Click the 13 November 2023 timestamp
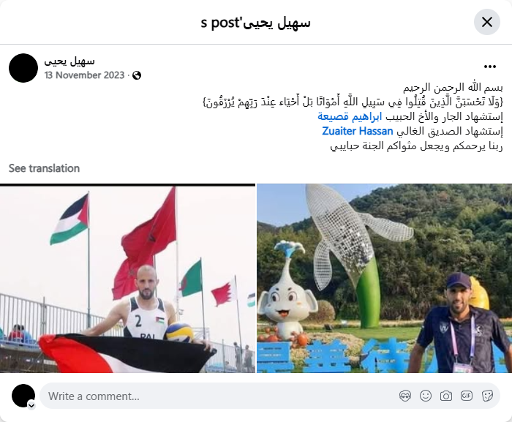This screenshot has height=422, width=512. (x=85, y=75)
